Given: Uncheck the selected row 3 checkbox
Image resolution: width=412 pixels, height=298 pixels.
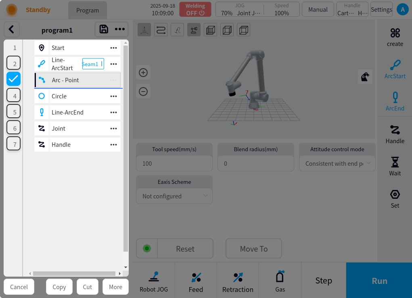Looking at the screenshot, I should pyautogui.click(x=14, y=79).
